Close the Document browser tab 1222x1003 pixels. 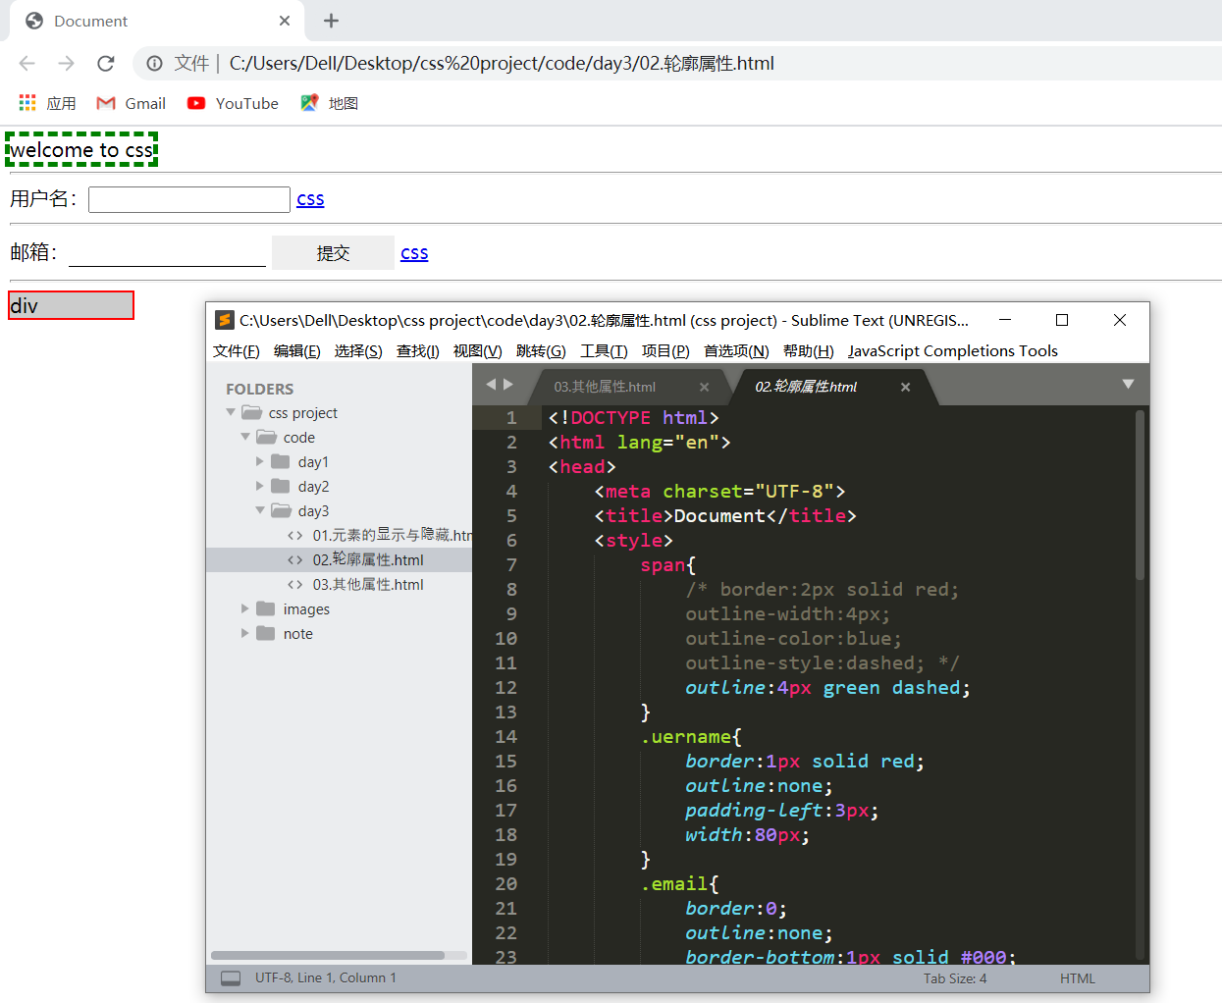point(285,21)
